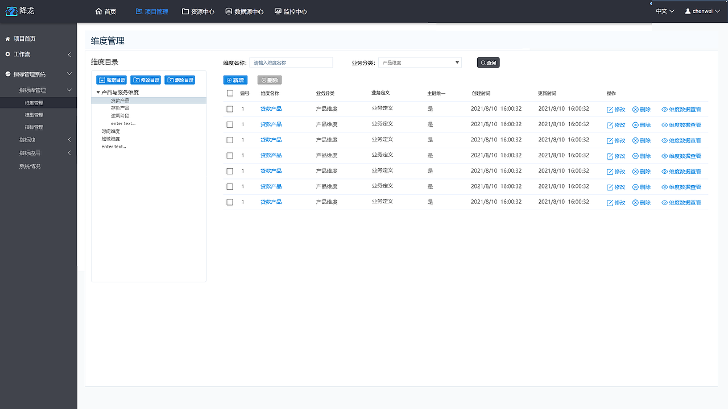Open the 中文 language dropdown
The height and width of the screenshot is (409, 728).
(665, 11)
